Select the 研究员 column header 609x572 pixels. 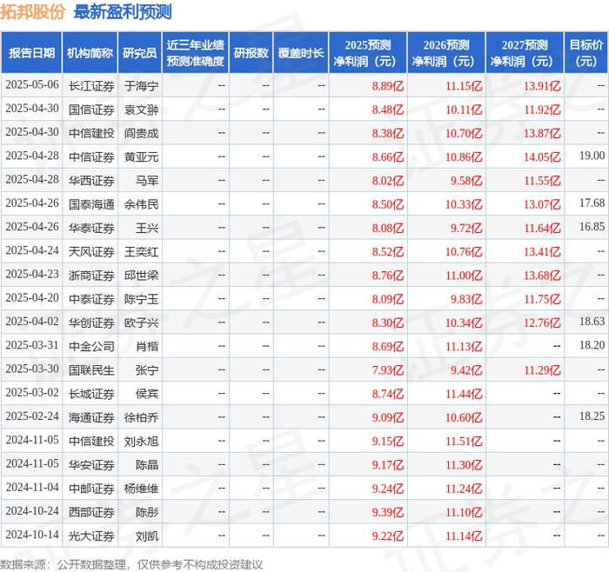coord(140,53)
